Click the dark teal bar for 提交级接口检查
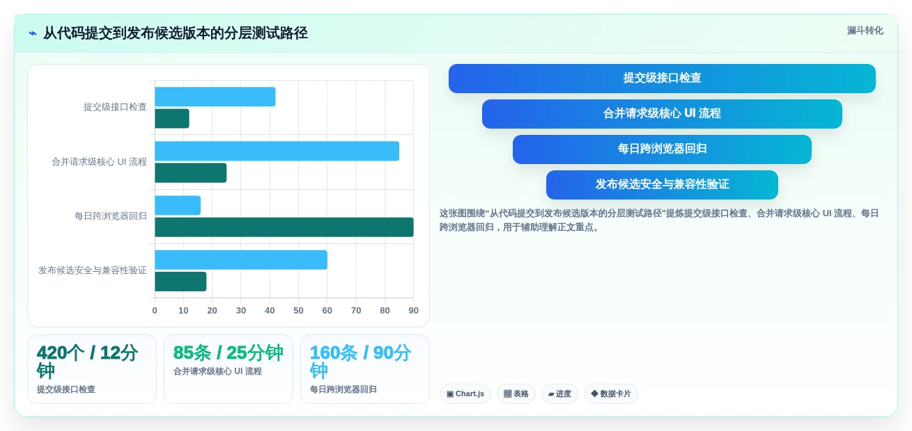 pyautogui.click(x=172, y=118)
